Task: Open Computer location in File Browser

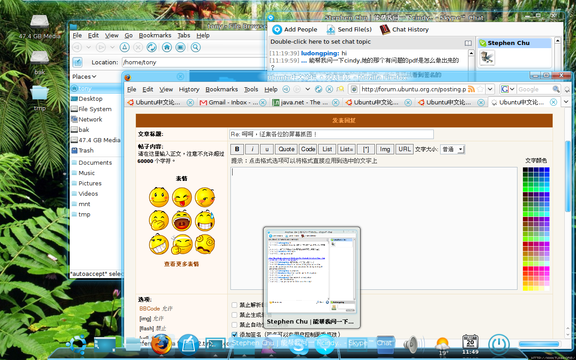Action: tap(180, 47)
